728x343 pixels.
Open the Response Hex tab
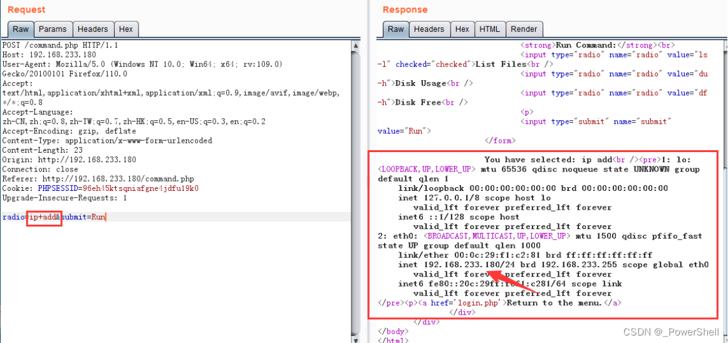(462, 29)
